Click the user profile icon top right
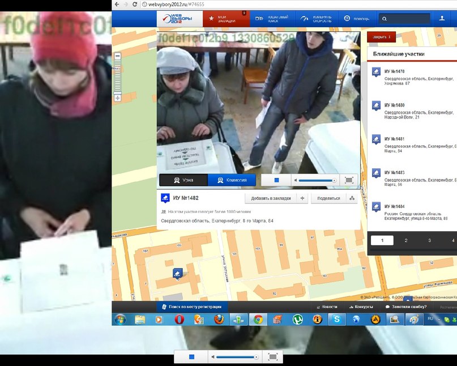457x366 pixels. [443, 18]
